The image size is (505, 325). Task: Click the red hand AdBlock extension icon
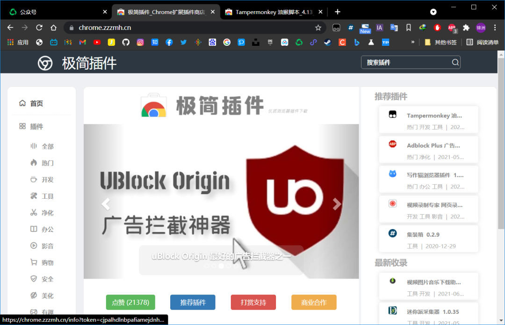(437, 28)
